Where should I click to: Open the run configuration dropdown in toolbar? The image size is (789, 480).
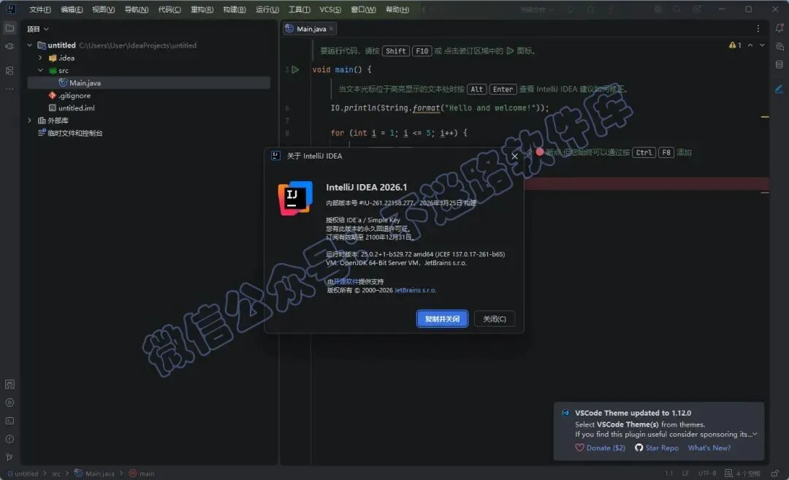point(537,9)
